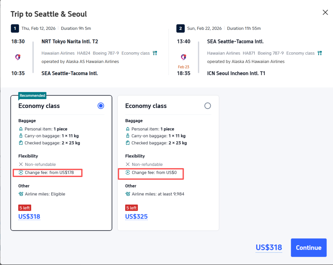Click meal icon beside second flight's Economy class

pyautogui.click(x=319, y=53)
